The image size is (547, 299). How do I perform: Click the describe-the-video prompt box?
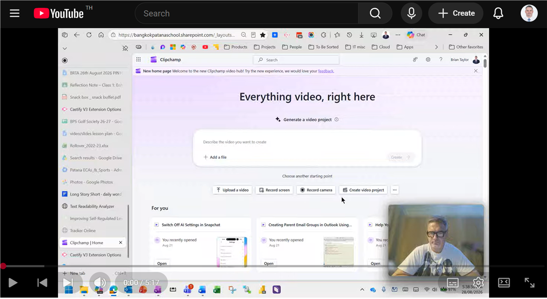[x=307, y=142]
